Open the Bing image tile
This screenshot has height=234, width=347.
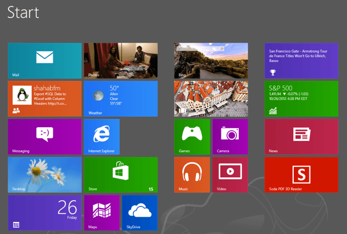point(211,61)
